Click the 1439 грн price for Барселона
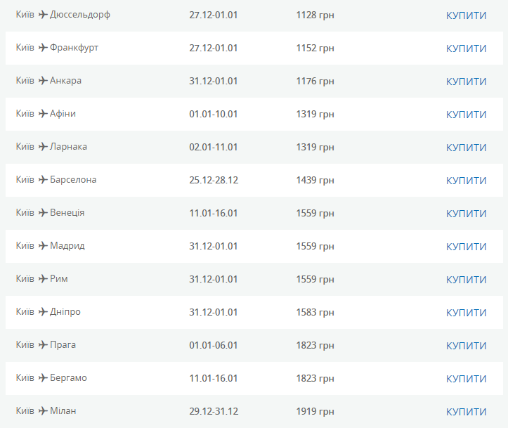The image size is (508, 428). 315,180
